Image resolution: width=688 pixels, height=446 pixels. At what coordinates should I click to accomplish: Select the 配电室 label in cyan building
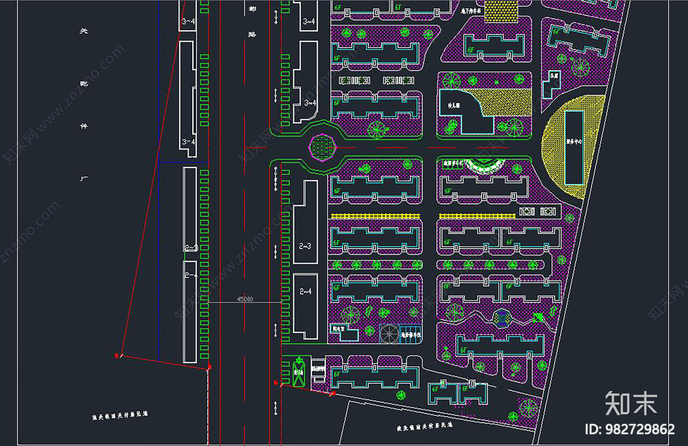339,329
